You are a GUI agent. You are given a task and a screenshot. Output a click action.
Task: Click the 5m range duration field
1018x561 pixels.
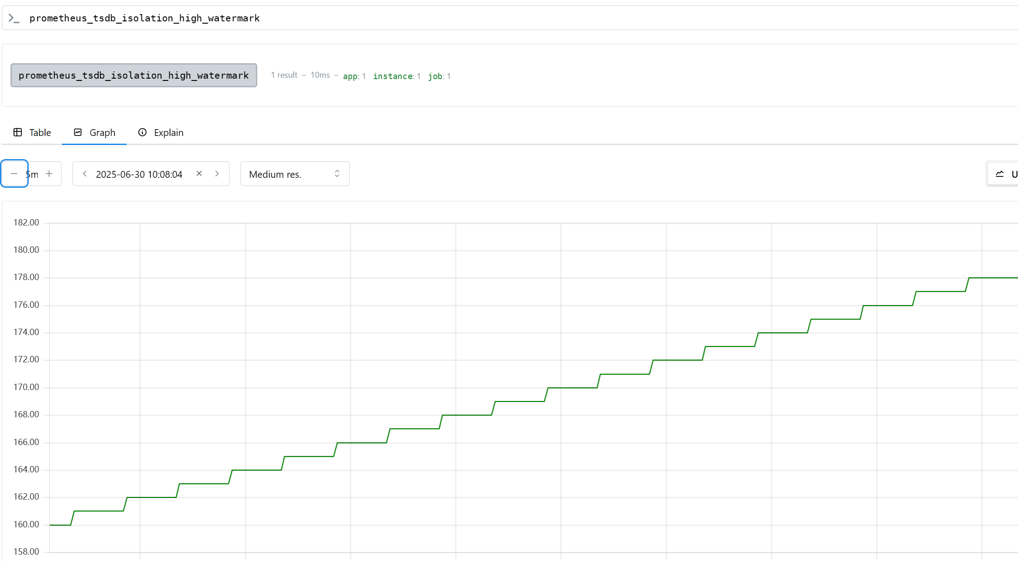pos(33,174)
